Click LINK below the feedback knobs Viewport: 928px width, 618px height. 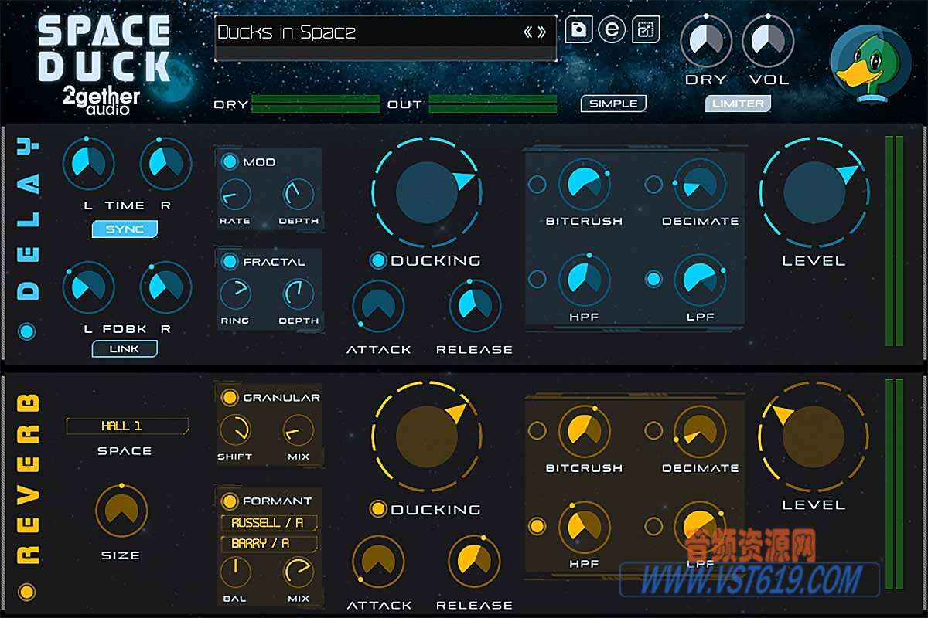click(x=125, y=349)
